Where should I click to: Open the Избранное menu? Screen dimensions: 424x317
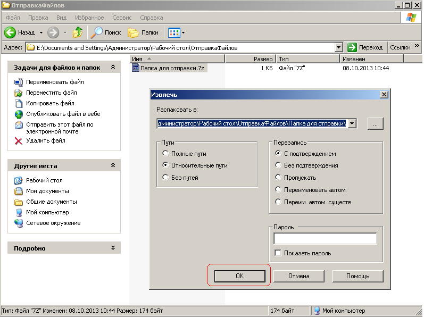click(89, 18)
